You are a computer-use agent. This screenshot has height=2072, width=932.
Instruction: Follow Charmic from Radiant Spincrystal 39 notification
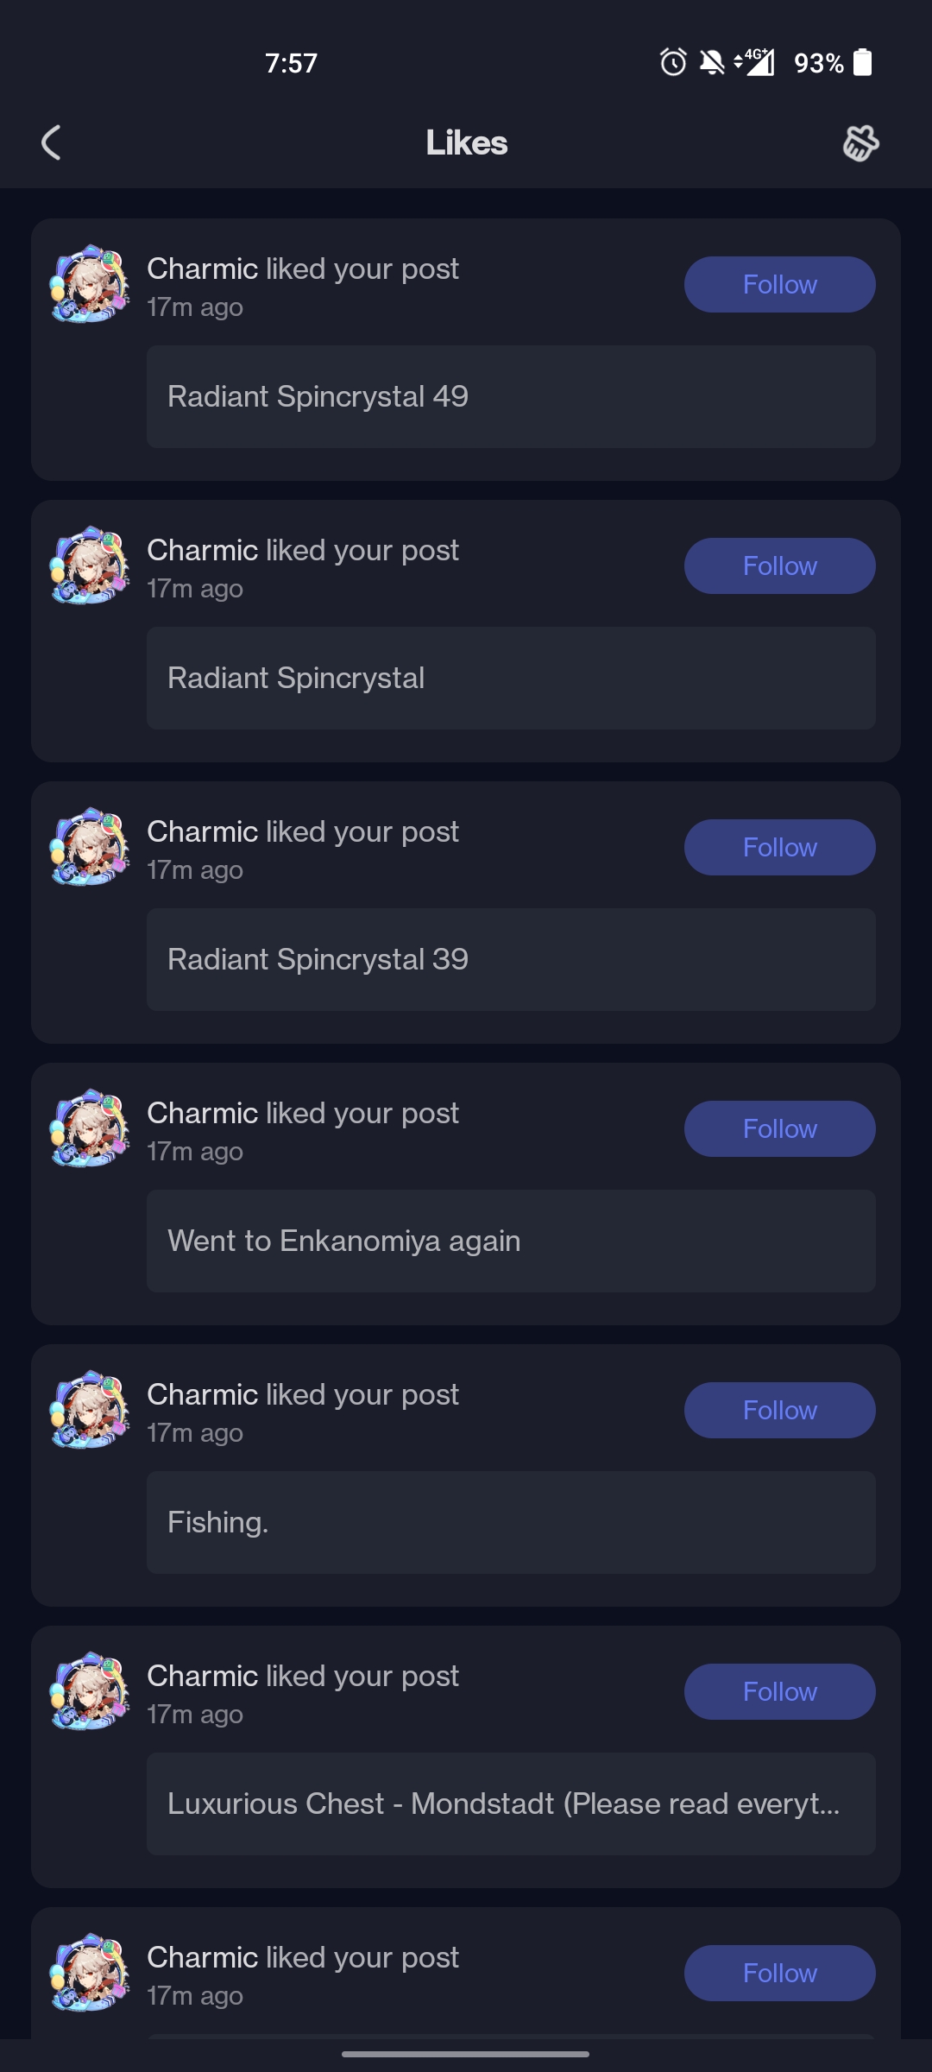(780, 847)
